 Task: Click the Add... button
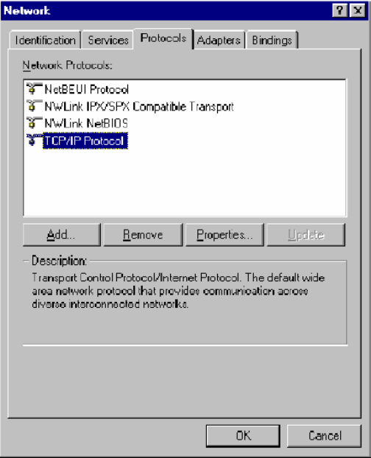click(62, 235)
